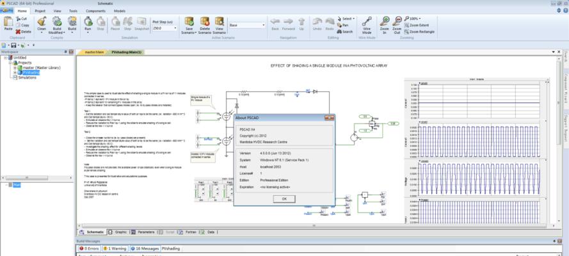
Task: Click the Undo icon
Action: (x=317, y=21)
